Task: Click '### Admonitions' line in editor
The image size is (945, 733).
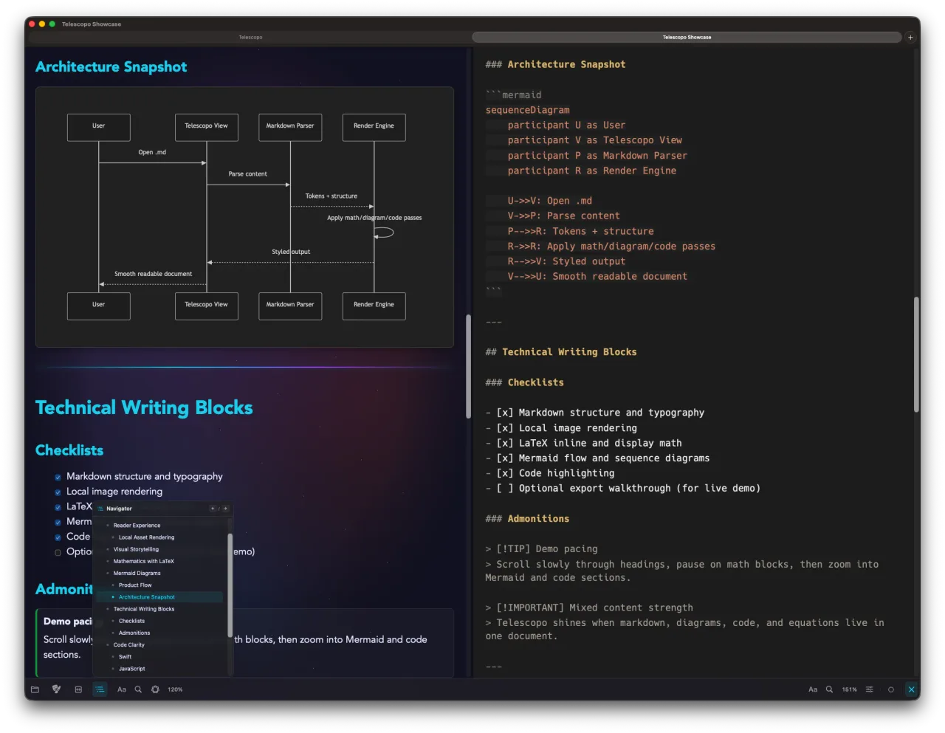Action: (x=527, y=519)
